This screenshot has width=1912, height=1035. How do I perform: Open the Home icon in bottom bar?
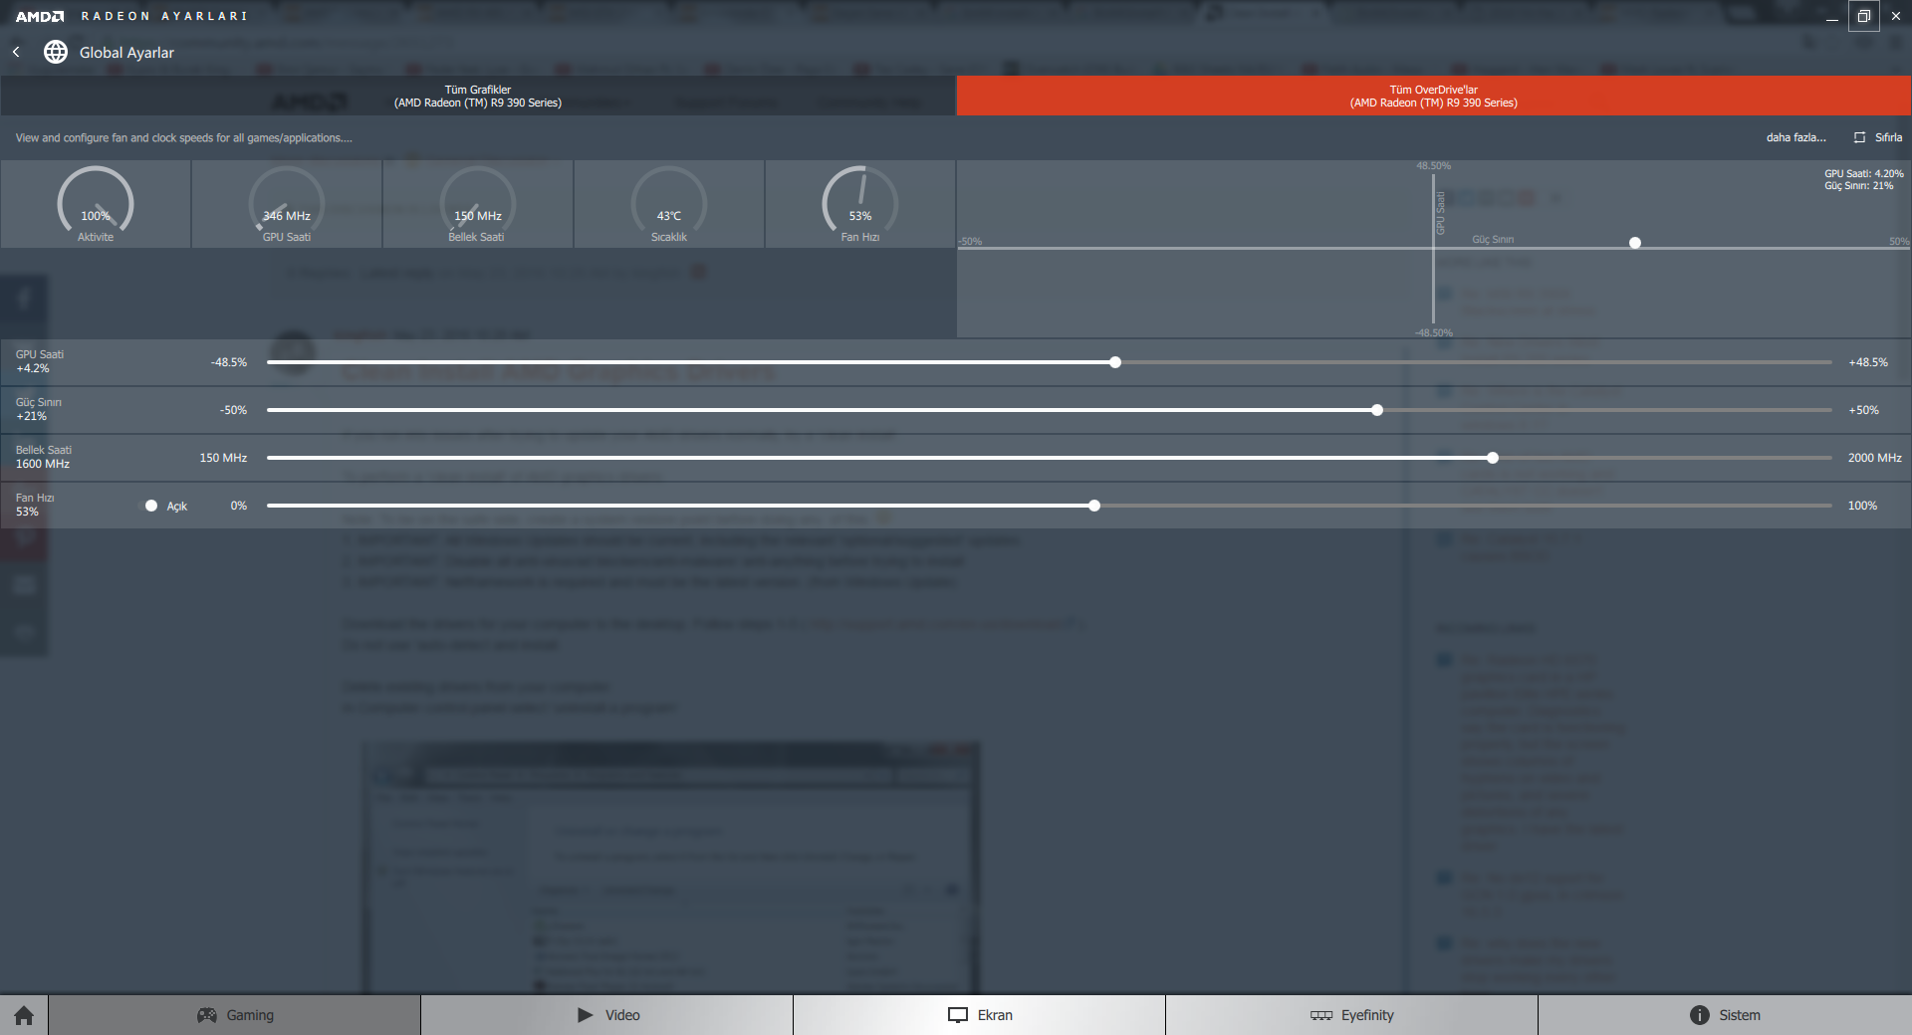pyautogui.click(x=24, y=1015)
